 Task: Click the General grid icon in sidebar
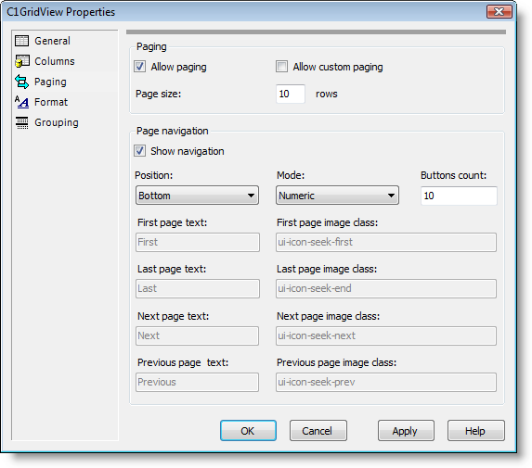[22, 41]
